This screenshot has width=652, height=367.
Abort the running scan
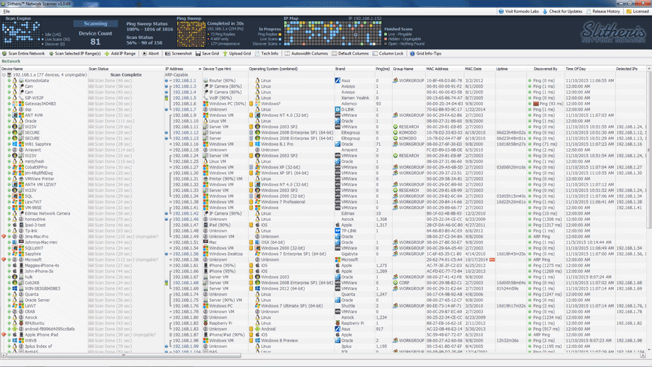pos(150,54)
